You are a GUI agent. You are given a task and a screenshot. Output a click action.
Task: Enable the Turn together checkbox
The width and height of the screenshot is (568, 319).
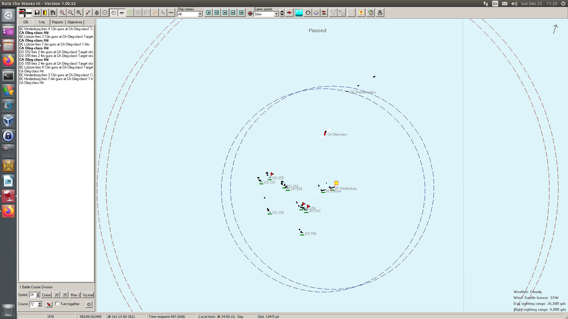(57, 304)
